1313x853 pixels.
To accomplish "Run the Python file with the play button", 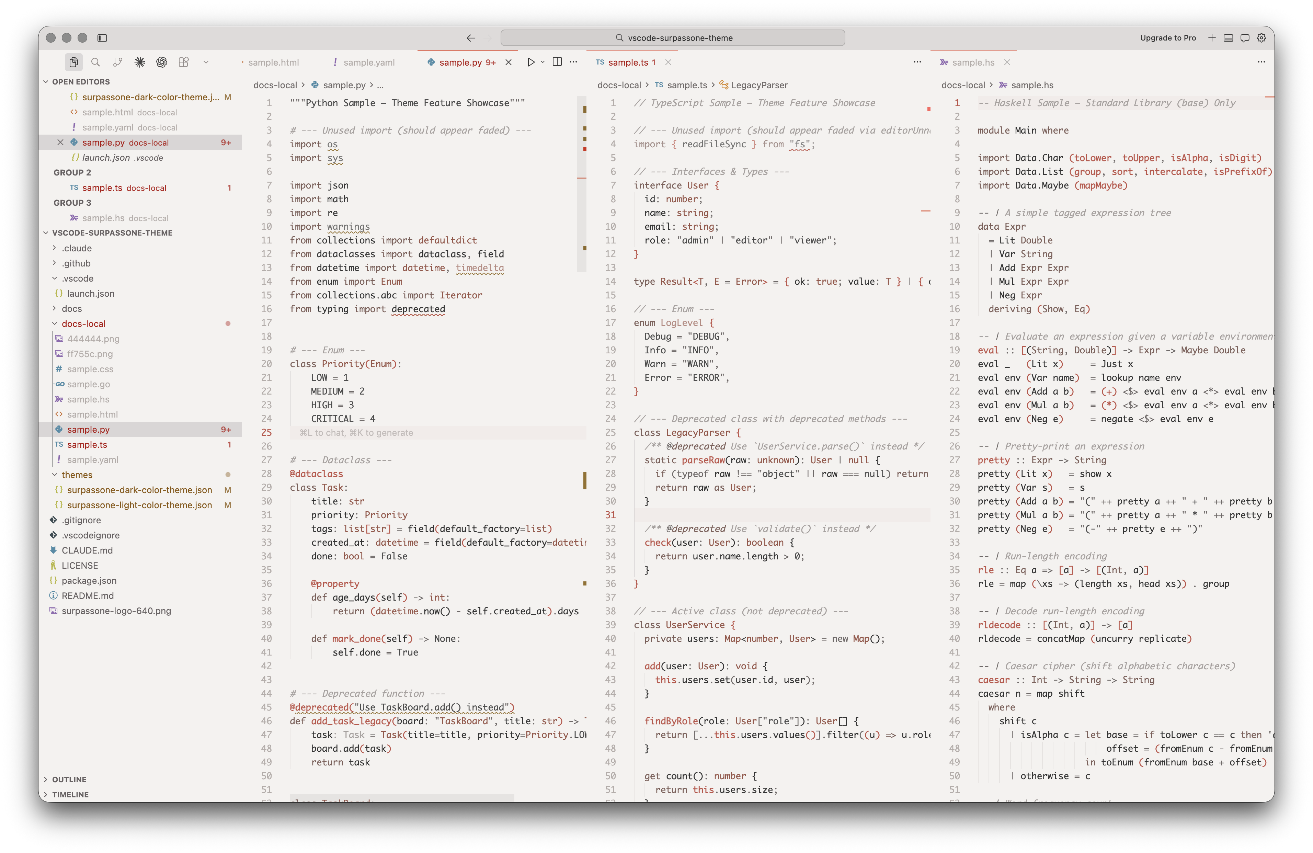I will tap(531, 62).
